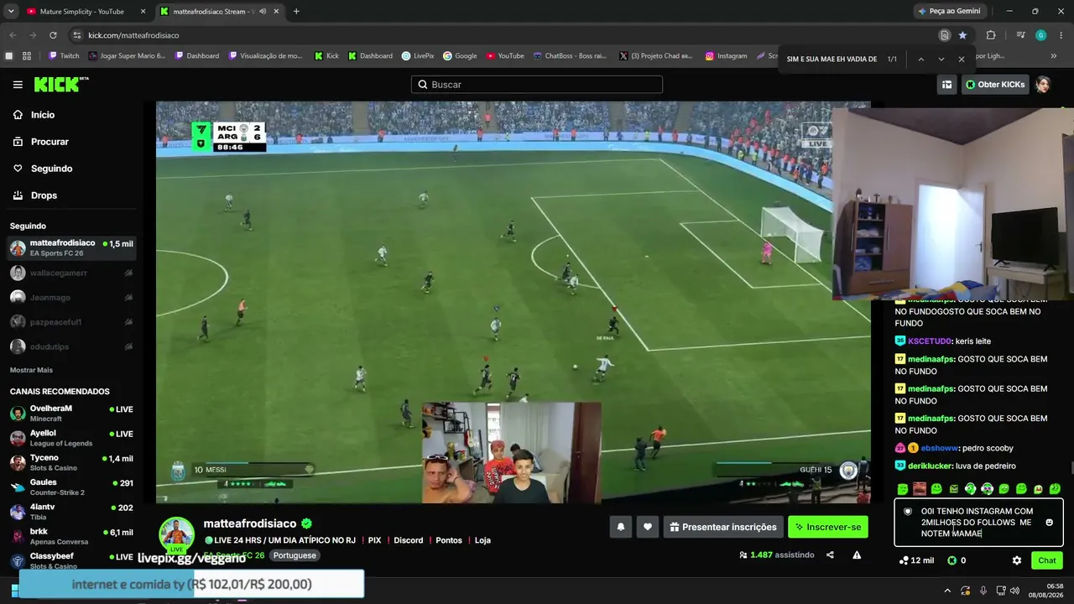Click the chat identity badge icon in message box
Viewport: 1074px width, 604px height.
tap(908, 511)
